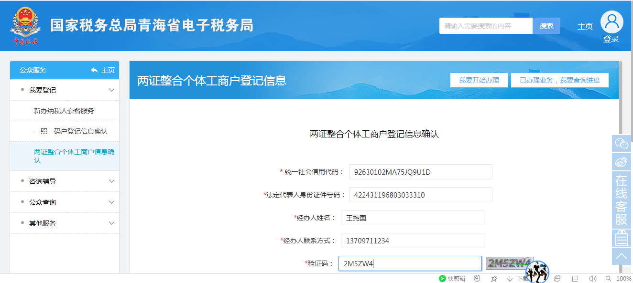Open 一照一码户登记信息确认 menu item
Viewport: 633px width, 283px height.
[65, 131]
